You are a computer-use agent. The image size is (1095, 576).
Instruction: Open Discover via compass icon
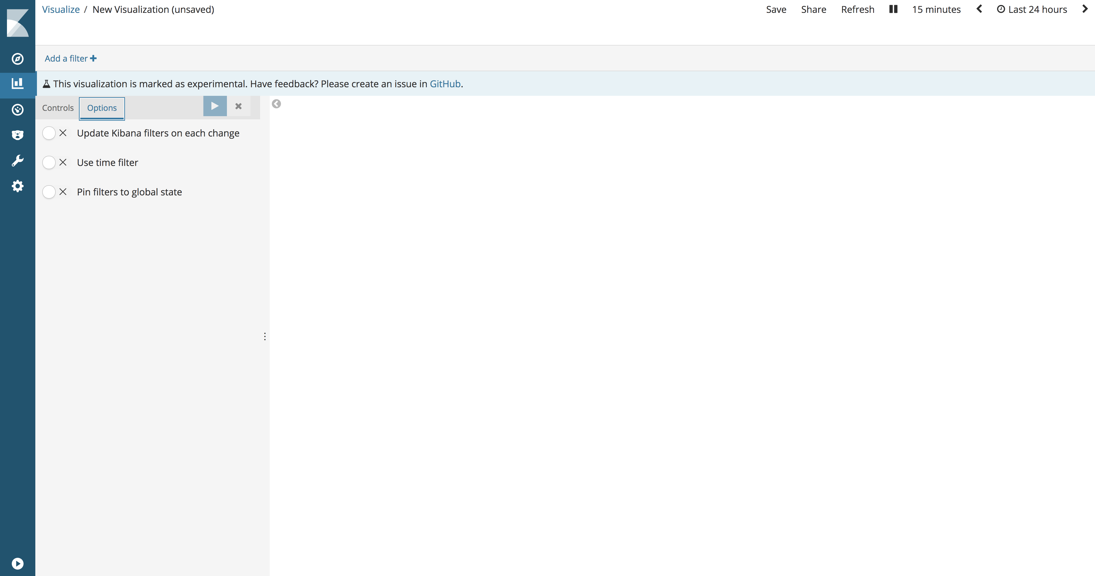coord(17,59)
